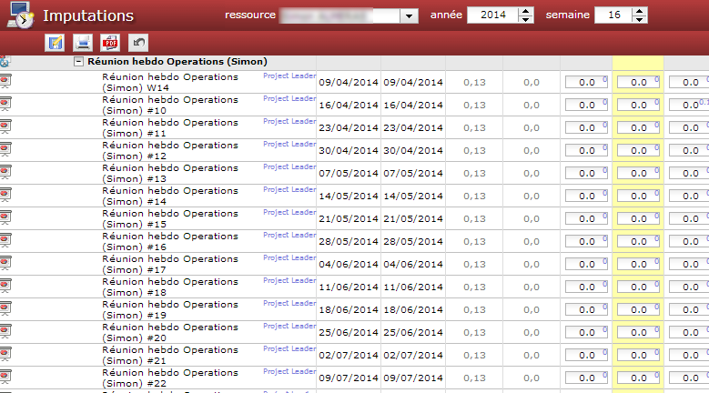This screenshot has height=393, width=709.
Task: Increase the année value with up arrow
Action: pos(526,12)
